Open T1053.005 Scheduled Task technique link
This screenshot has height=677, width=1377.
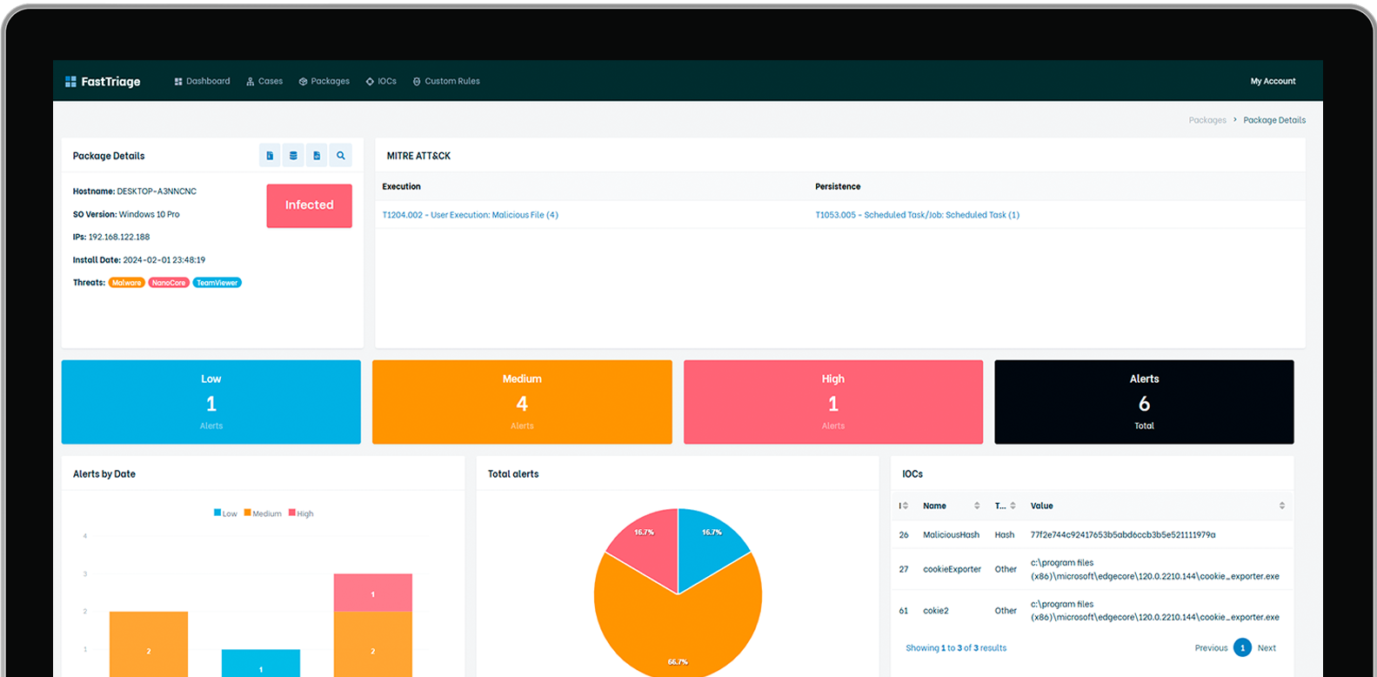point(918,215)
